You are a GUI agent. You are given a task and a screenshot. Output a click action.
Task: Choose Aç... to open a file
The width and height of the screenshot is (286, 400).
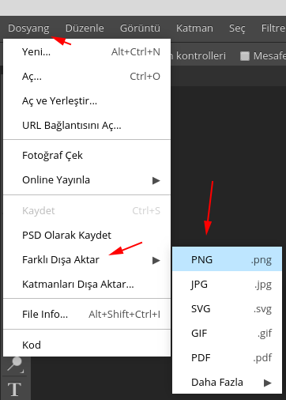click(87, 77)
